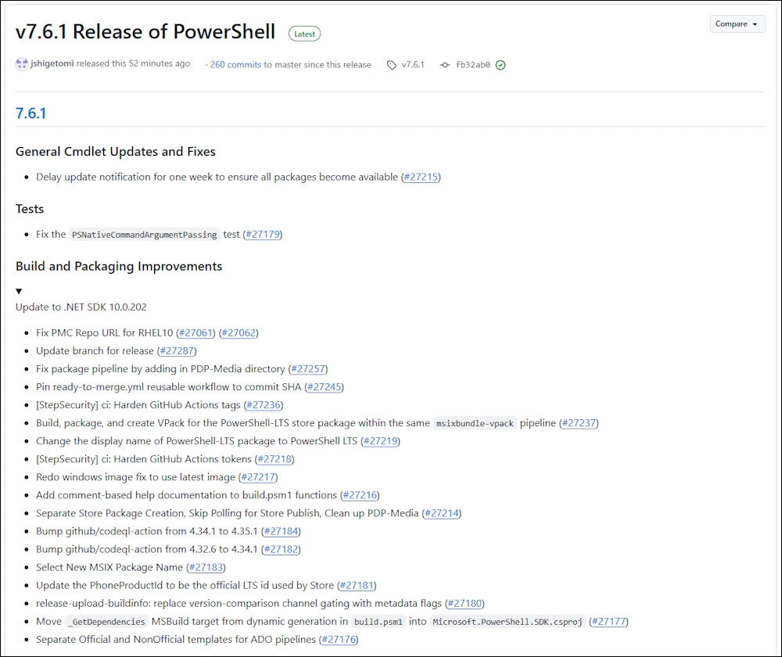The width and height of the screenshot is (782, 657).
Task: Click the v7.6.1 tag icon
Action: click(392, 65)
